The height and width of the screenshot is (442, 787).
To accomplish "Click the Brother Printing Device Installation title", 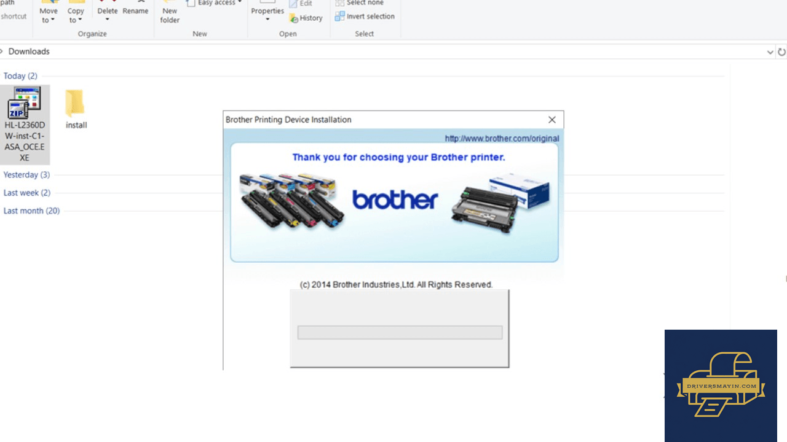I will pyautogui.click(x=288, y=120).
